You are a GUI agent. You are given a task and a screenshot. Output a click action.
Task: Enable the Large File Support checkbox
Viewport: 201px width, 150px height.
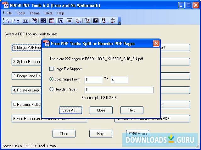(x=51, y=69)
